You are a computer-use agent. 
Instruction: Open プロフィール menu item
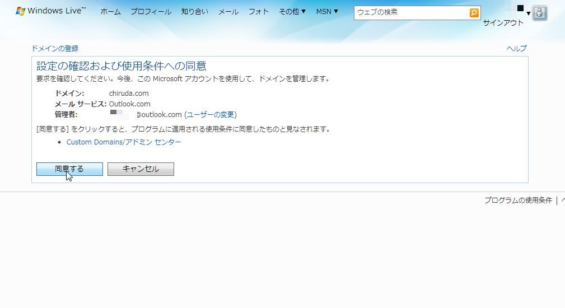pos(151,12)
